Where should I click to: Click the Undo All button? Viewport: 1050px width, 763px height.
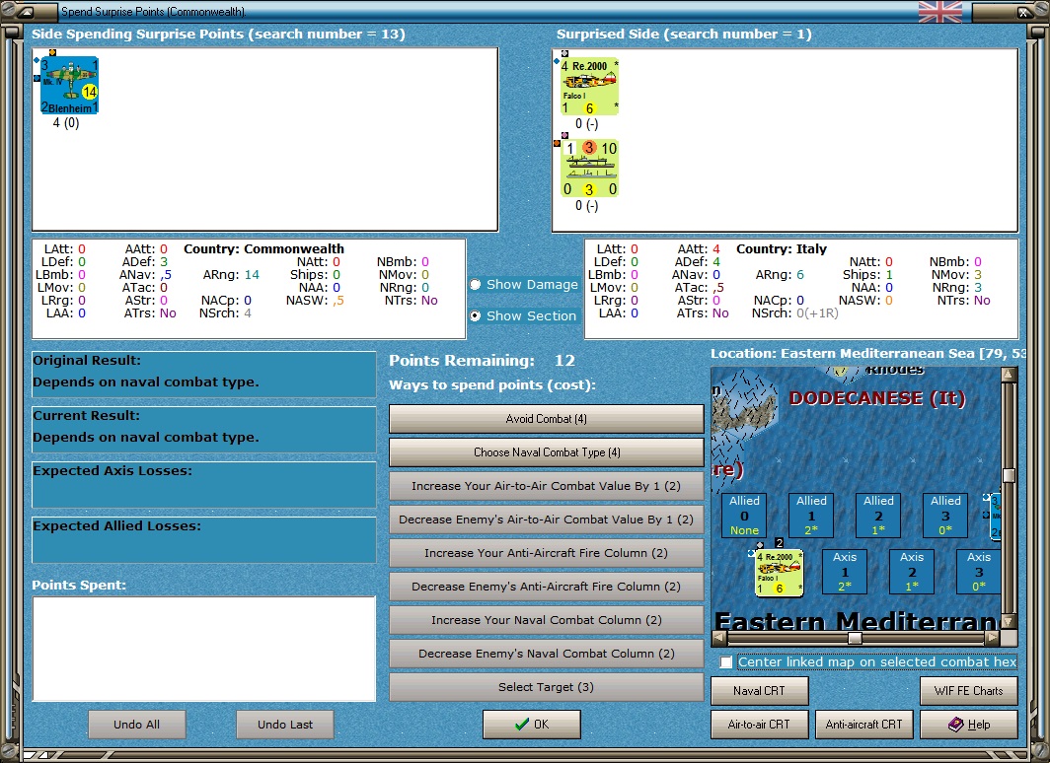tap(136, 725)
